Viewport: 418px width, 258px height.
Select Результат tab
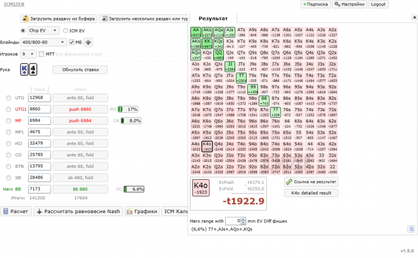click(213, 19)
